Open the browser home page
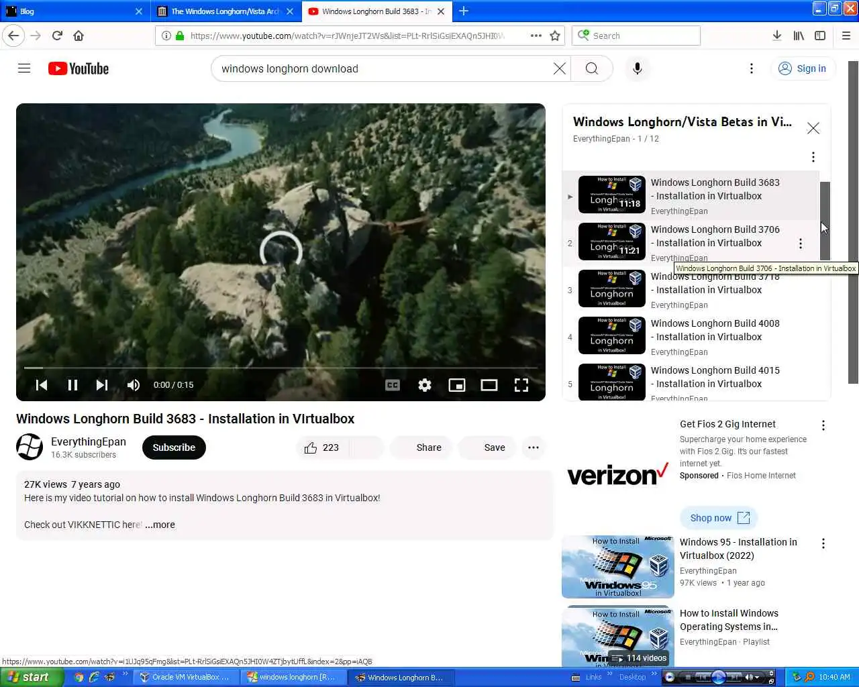859x687 pixels. [79, 36]
